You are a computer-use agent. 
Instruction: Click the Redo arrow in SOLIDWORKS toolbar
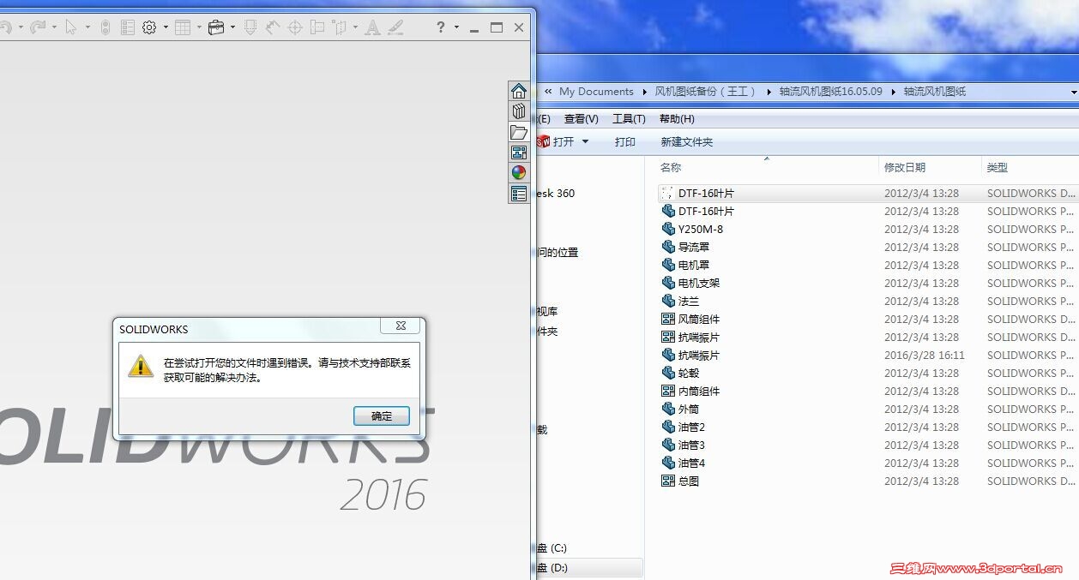37,27
